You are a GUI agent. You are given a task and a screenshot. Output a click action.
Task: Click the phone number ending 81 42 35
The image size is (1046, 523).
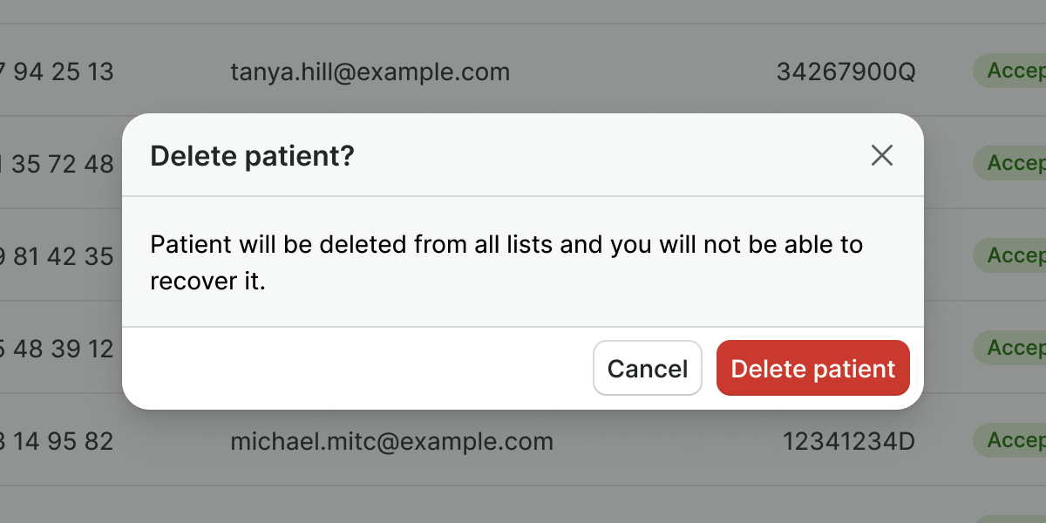[61, 256]
